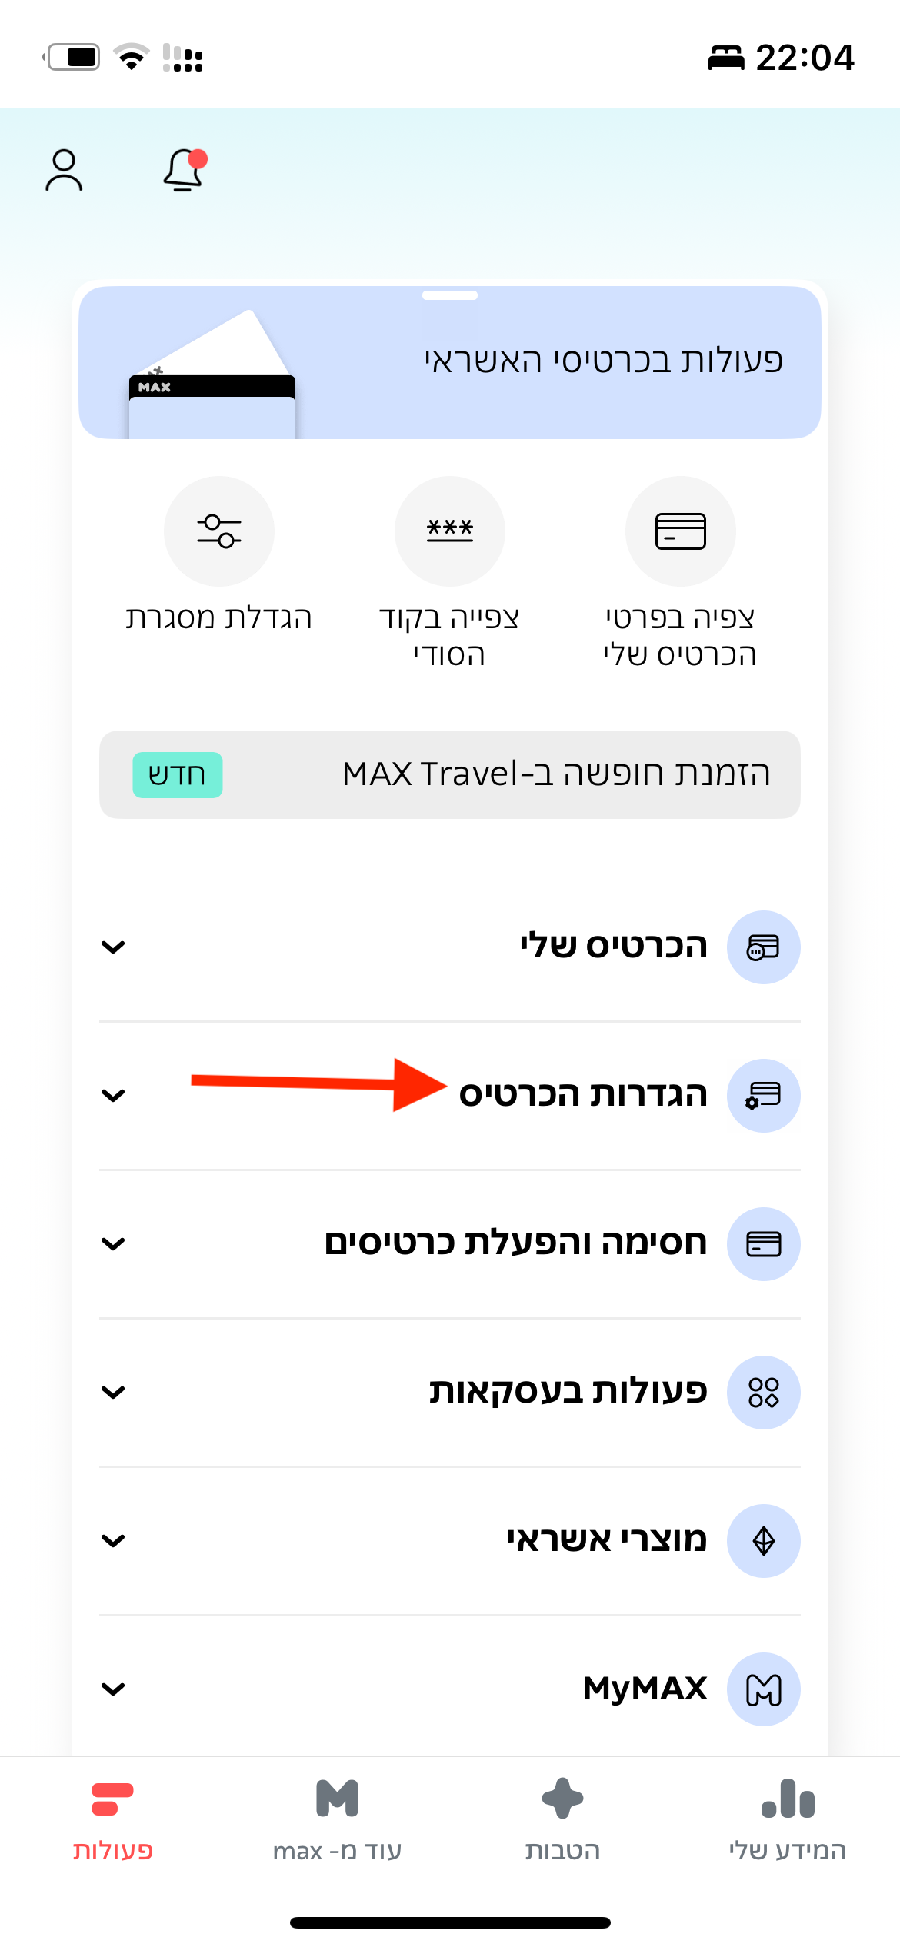Tap the MyMAX circular M icon

(763, 1689)
